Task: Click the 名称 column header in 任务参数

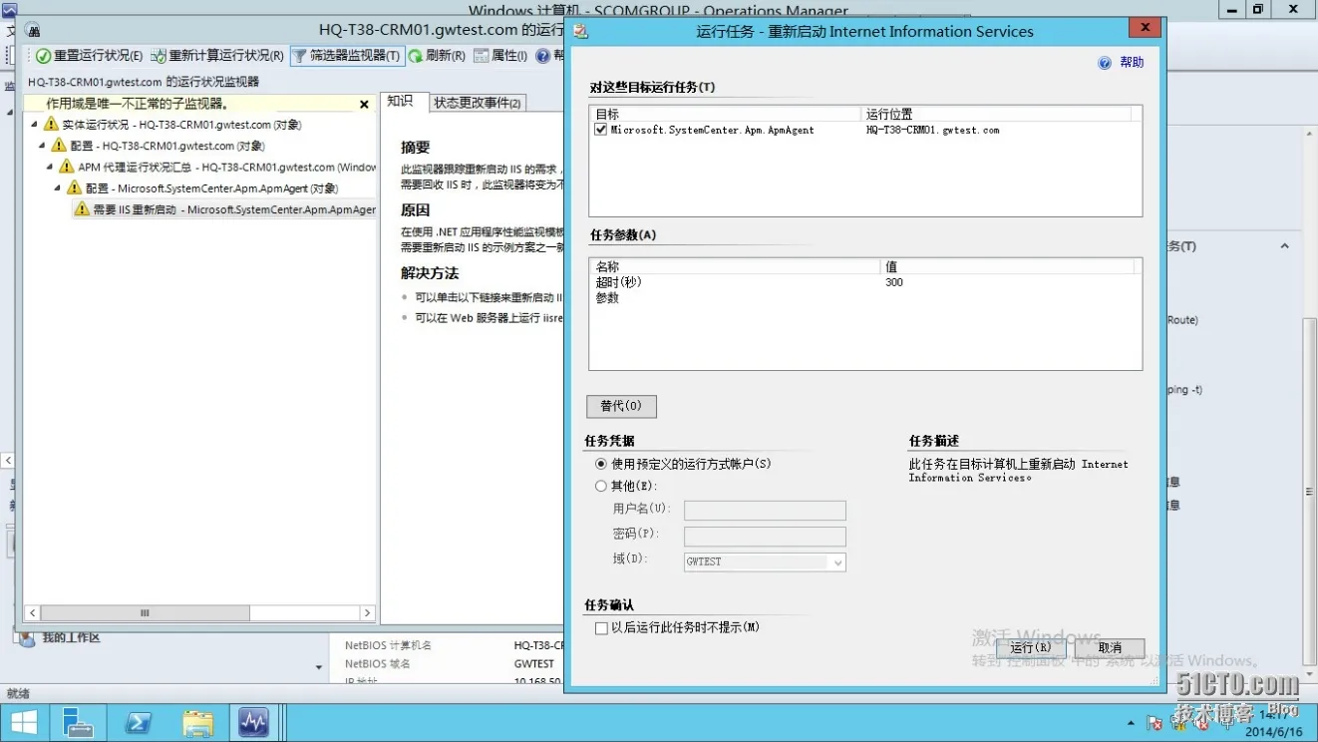Action: pos(736,267)
